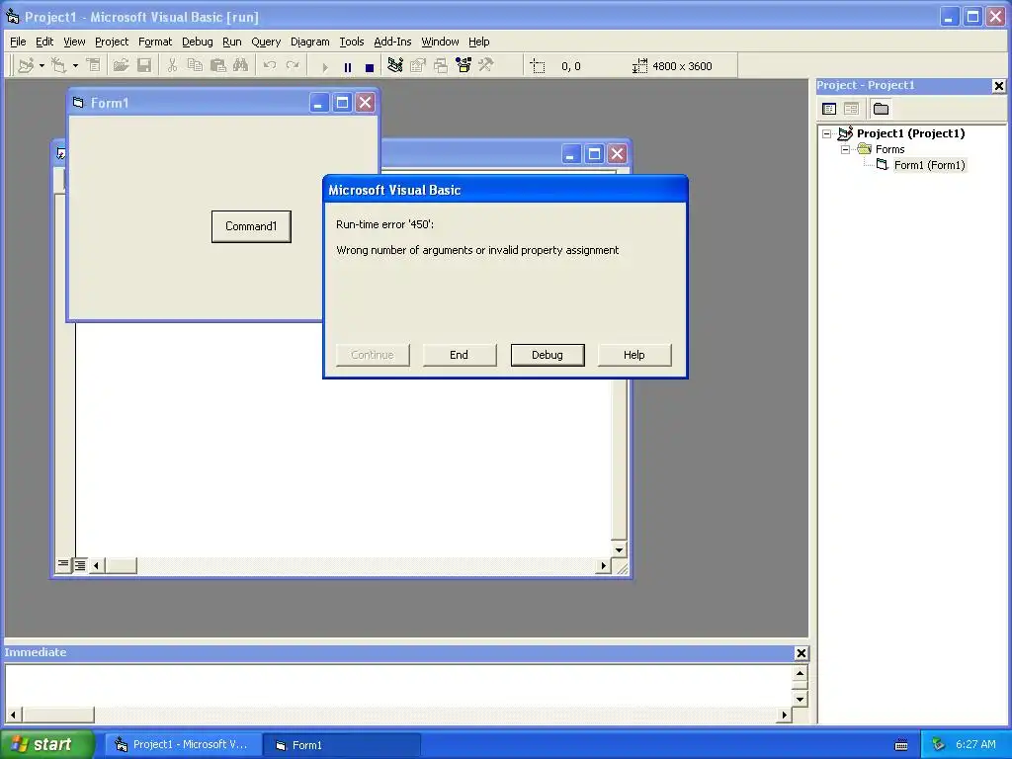Click code window vertical scroll down arrow
Screen dimensions: 1012x759
pos(619,549)
